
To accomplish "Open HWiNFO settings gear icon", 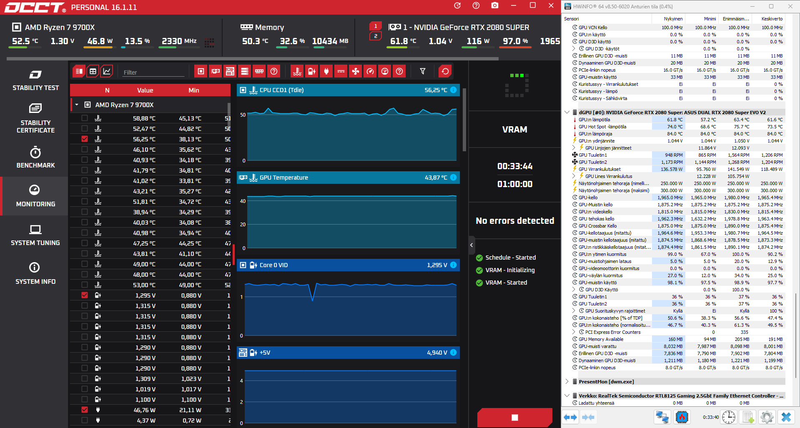I will pyautogui.click(x=767, y=417).
